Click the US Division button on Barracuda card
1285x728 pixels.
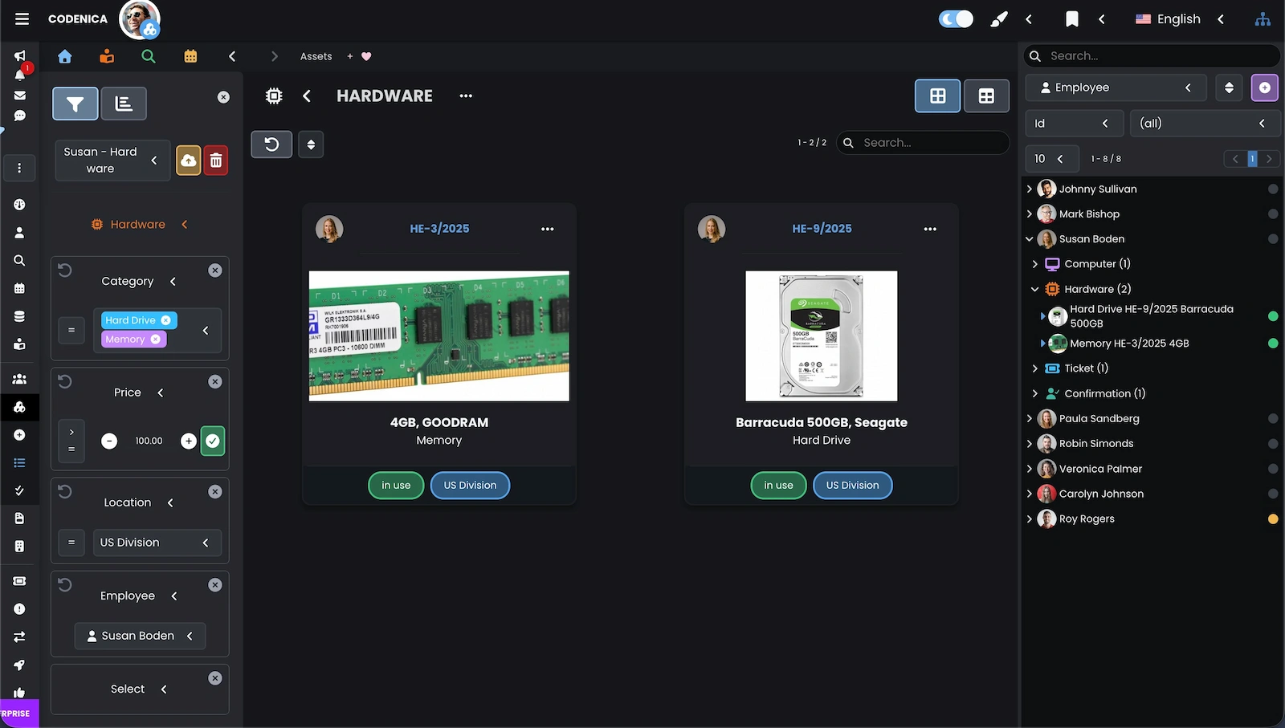coord(852,485)
